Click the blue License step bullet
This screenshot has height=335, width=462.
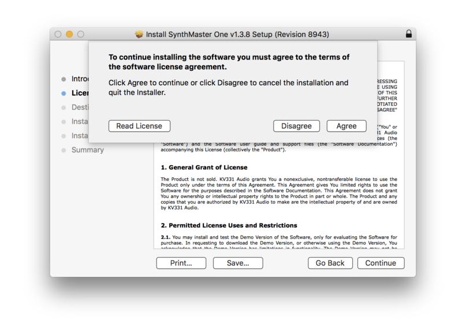pos(64,94)
